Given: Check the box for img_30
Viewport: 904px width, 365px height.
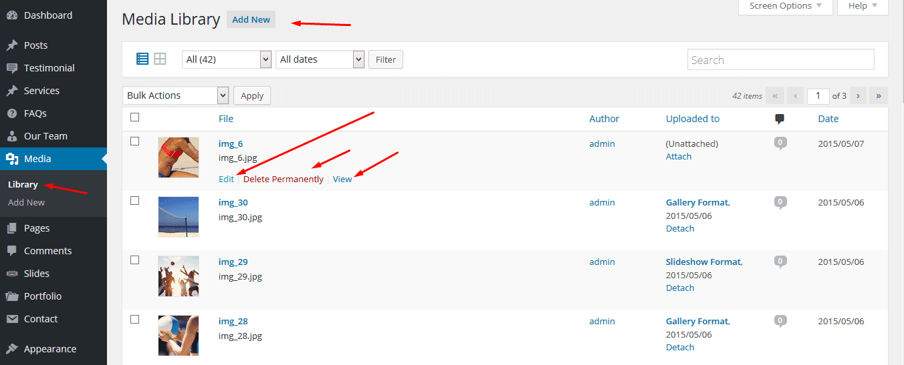Looking at the screenshot, I should 135,200.
